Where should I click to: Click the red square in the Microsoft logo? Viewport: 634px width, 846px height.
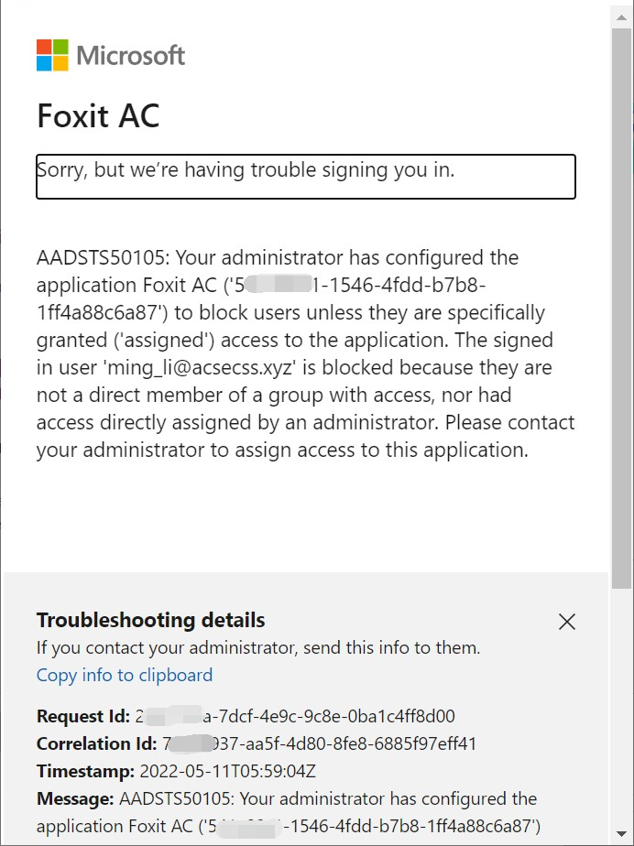click(x=42, y=48)
